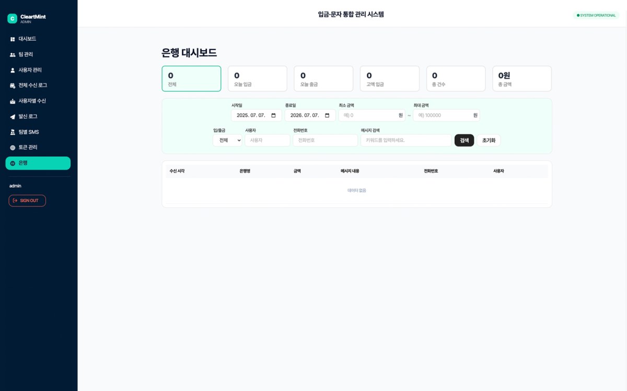Image resolution: width=627 pixels, height=391 pixels.
Task: Click the 사용자별 수신 inbox icon
Action: point(13,101)
